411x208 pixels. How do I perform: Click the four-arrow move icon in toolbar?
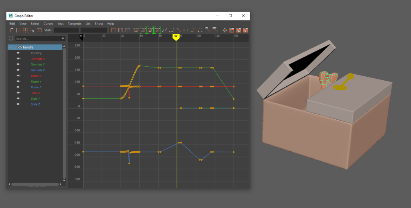point(225,30)
